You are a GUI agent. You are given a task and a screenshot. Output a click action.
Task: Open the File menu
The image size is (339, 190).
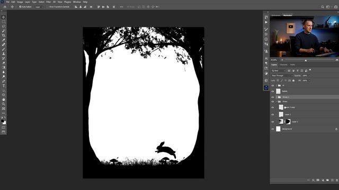click(x=7, y=2)
